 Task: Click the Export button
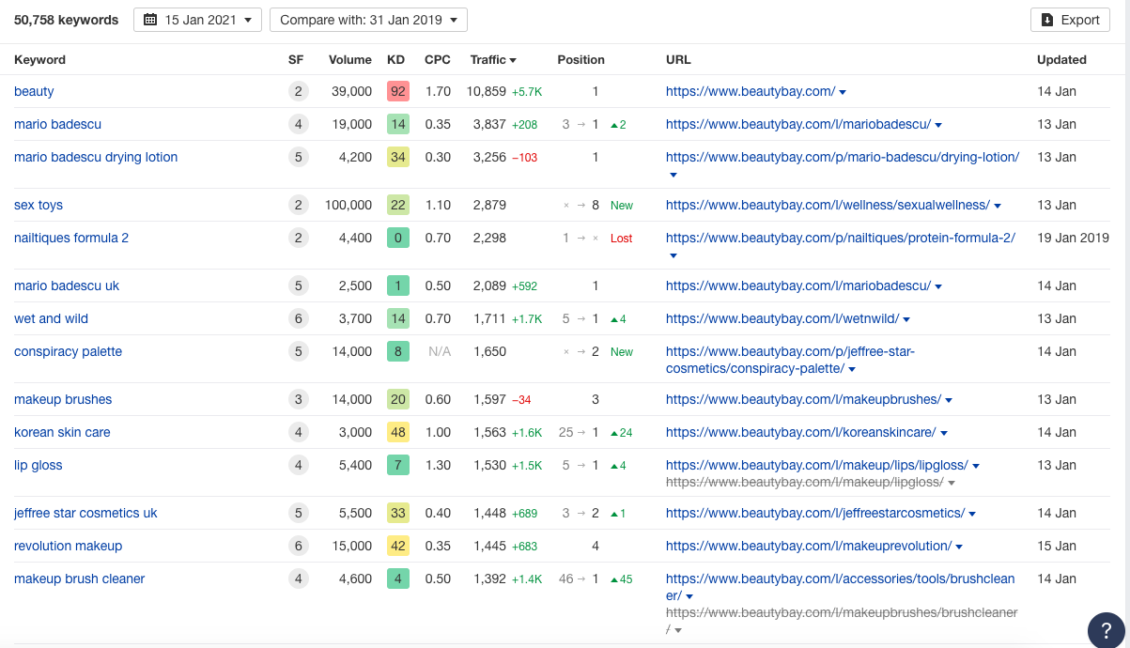[x=1070, y=20]
